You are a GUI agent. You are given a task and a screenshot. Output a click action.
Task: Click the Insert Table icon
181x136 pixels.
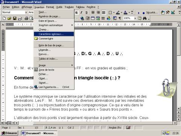[93, 18]
